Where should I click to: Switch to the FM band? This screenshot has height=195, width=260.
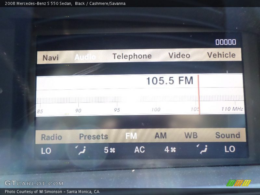click(x=131, y=136)
